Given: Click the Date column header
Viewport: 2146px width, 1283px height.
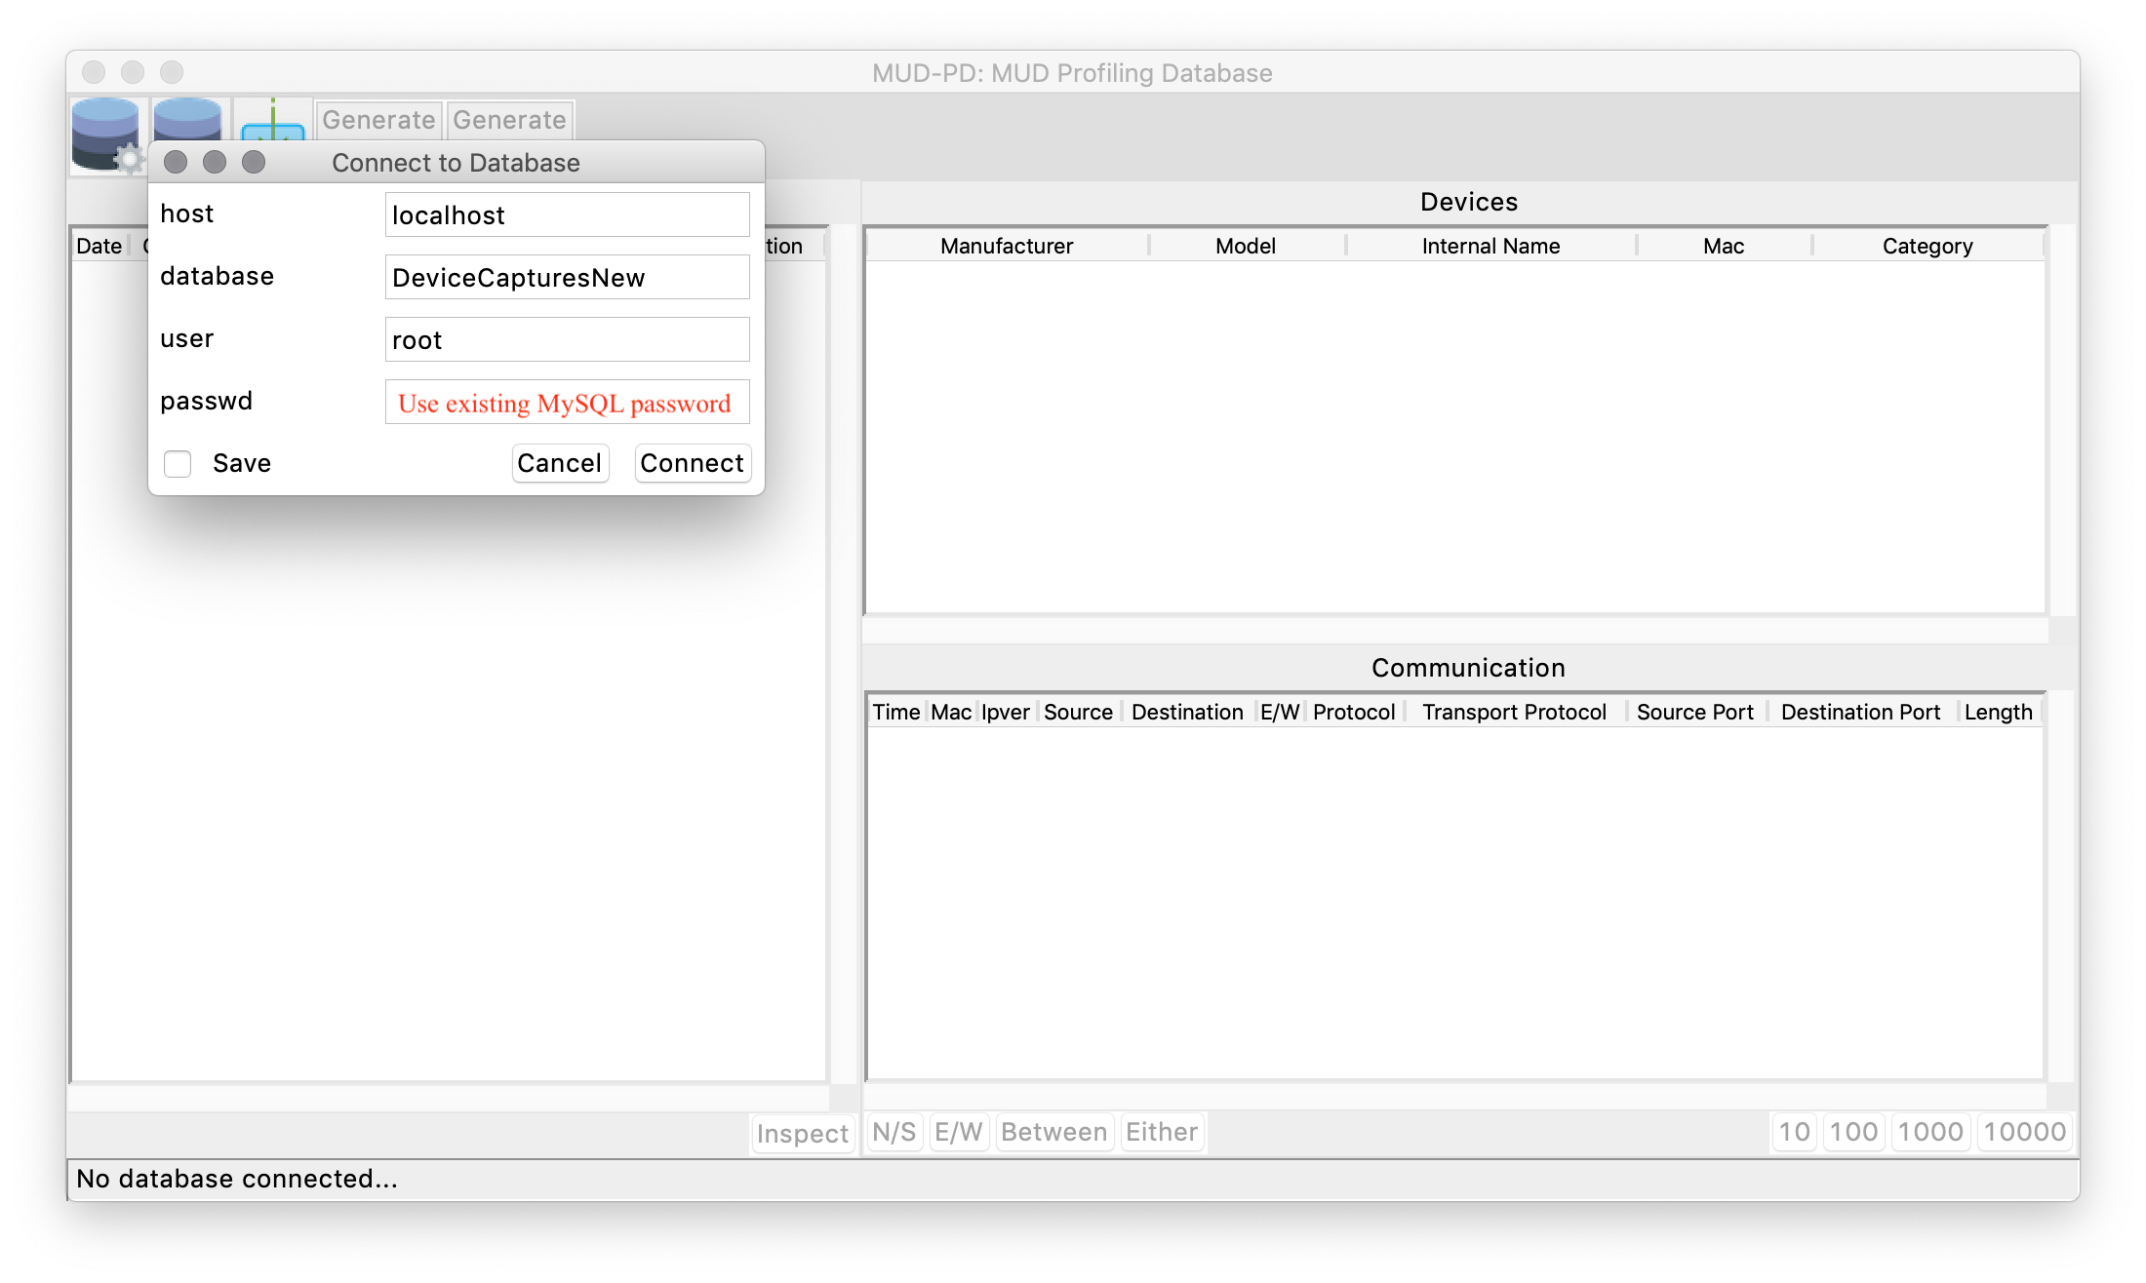Looking at the screenshot, I should (99, 246).
